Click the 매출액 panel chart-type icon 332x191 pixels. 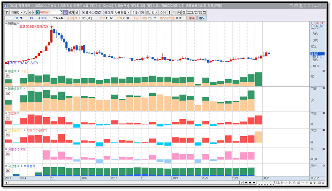8,76
